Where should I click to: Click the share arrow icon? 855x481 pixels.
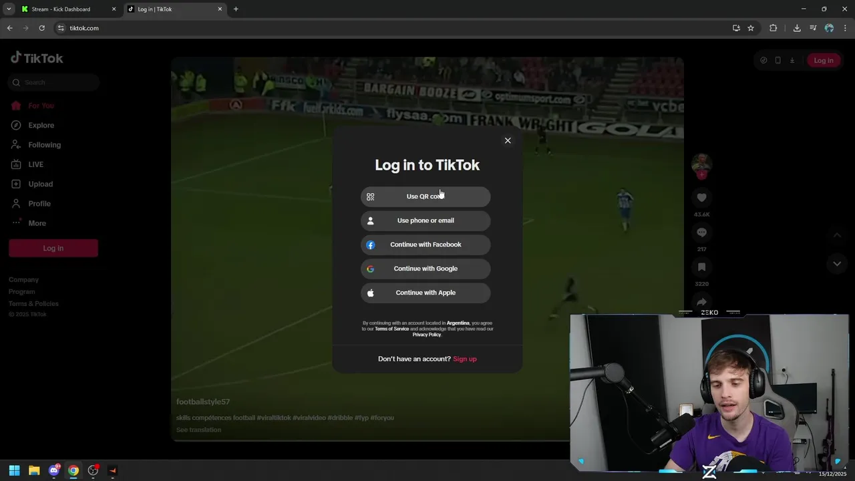701,302
